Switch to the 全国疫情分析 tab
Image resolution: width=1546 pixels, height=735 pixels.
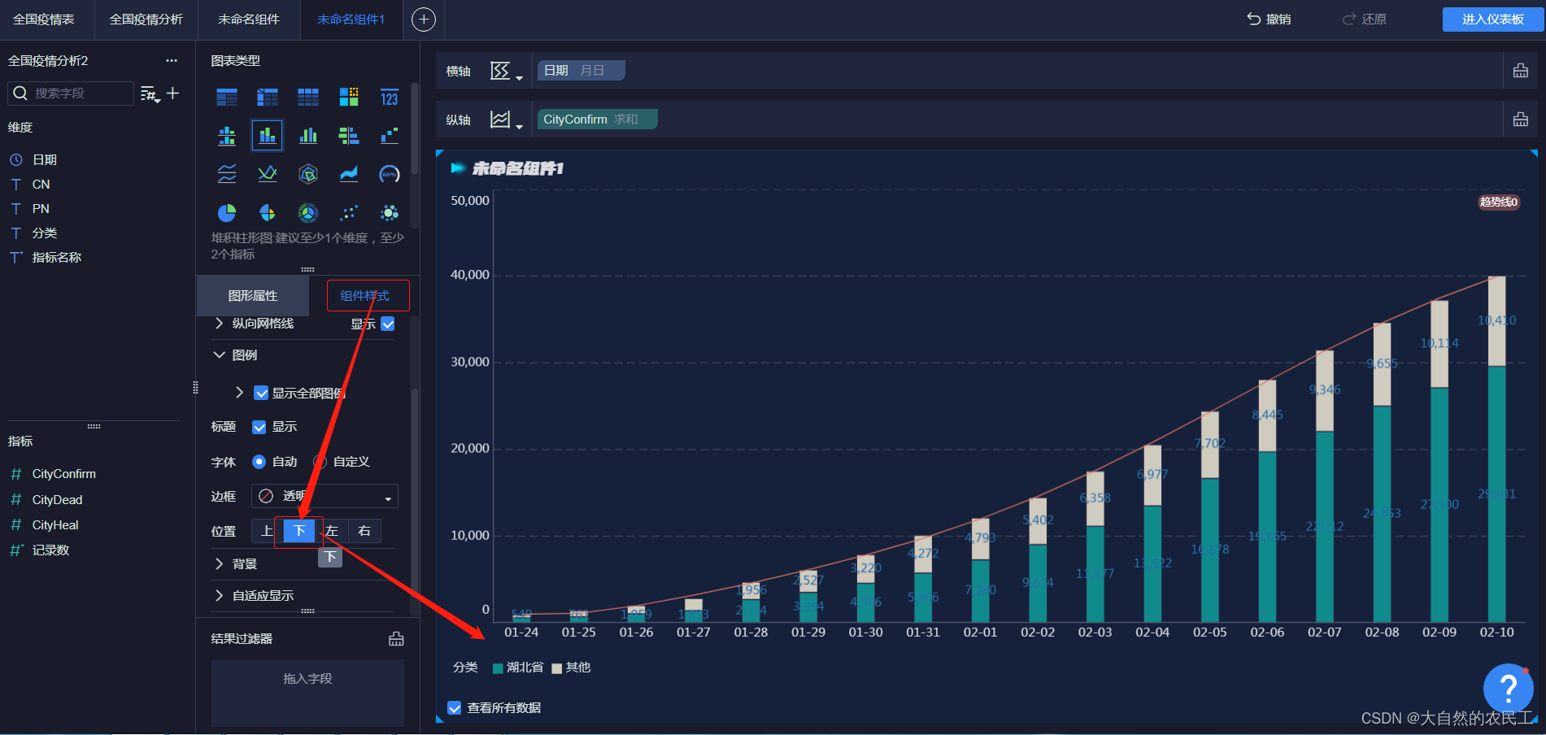(x=146, y=20)
